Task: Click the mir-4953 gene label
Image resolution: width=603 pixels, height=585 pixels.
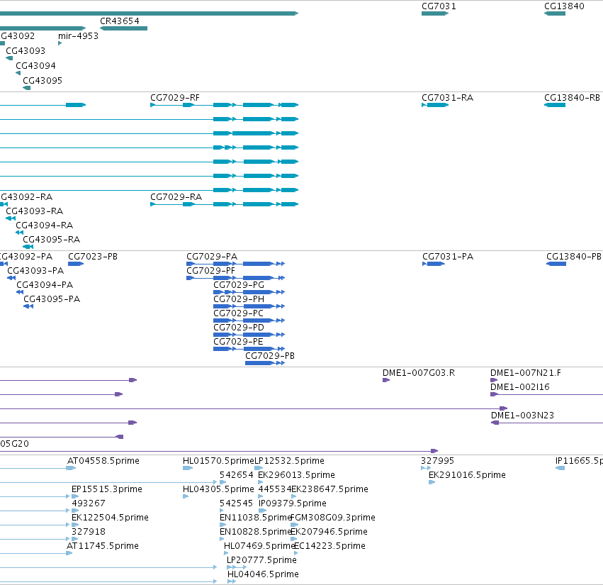Action: tap(79, 35)
